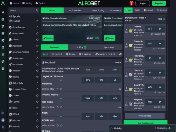This screenshot has width=176, height=132.
Task: Star the Omonia Nicosia match as favourite
Action: 58,107
